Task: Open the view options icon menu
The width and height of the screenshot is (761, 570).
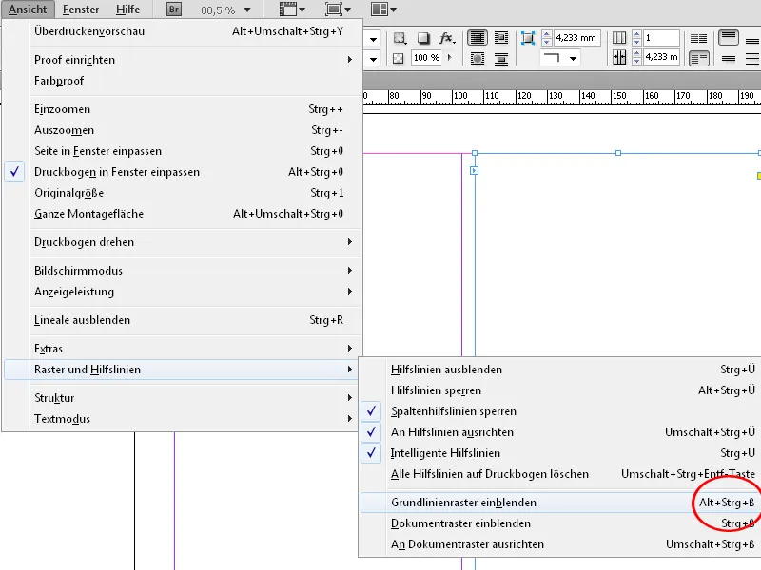Action: coord(292,9)
